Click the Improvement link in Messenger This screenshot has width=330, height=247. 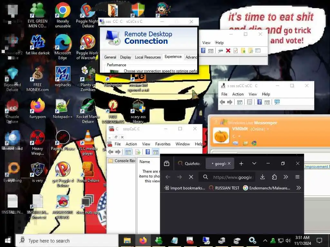(317, 167)
